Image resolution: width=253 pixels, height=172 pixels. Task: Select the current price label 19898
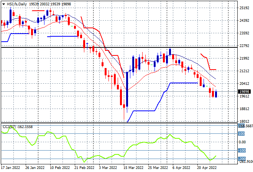(244, 92)
